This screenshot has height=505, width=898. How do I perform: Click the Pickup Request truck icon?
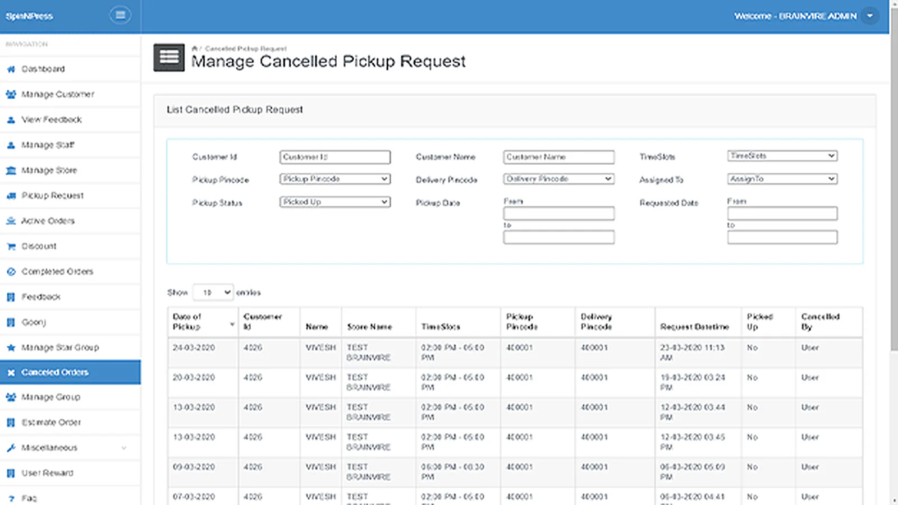point(11,196)
